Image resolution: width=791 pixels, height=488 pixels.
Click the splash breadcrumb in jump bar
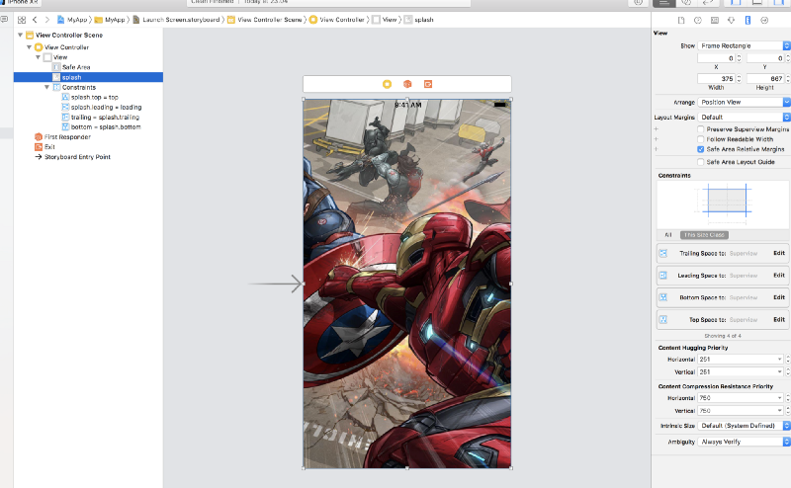pyautogui.click(x=419, y=20)
